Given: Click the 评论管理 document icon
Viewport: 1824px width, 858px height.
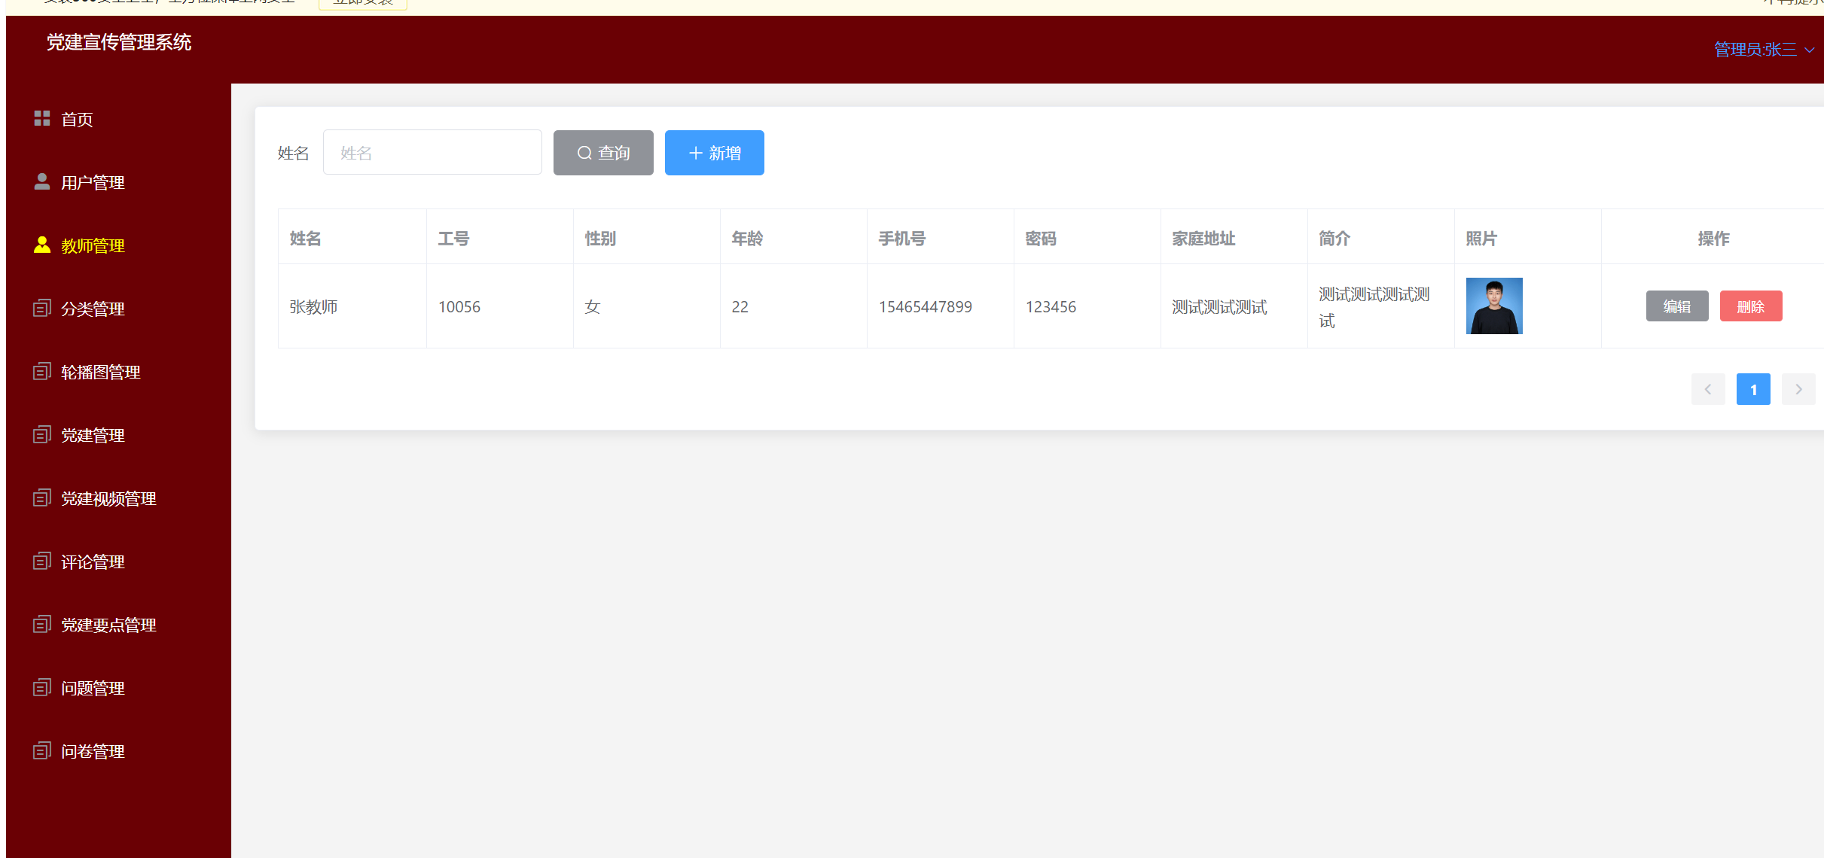Looking at the screenshot, I should point(42,561).
